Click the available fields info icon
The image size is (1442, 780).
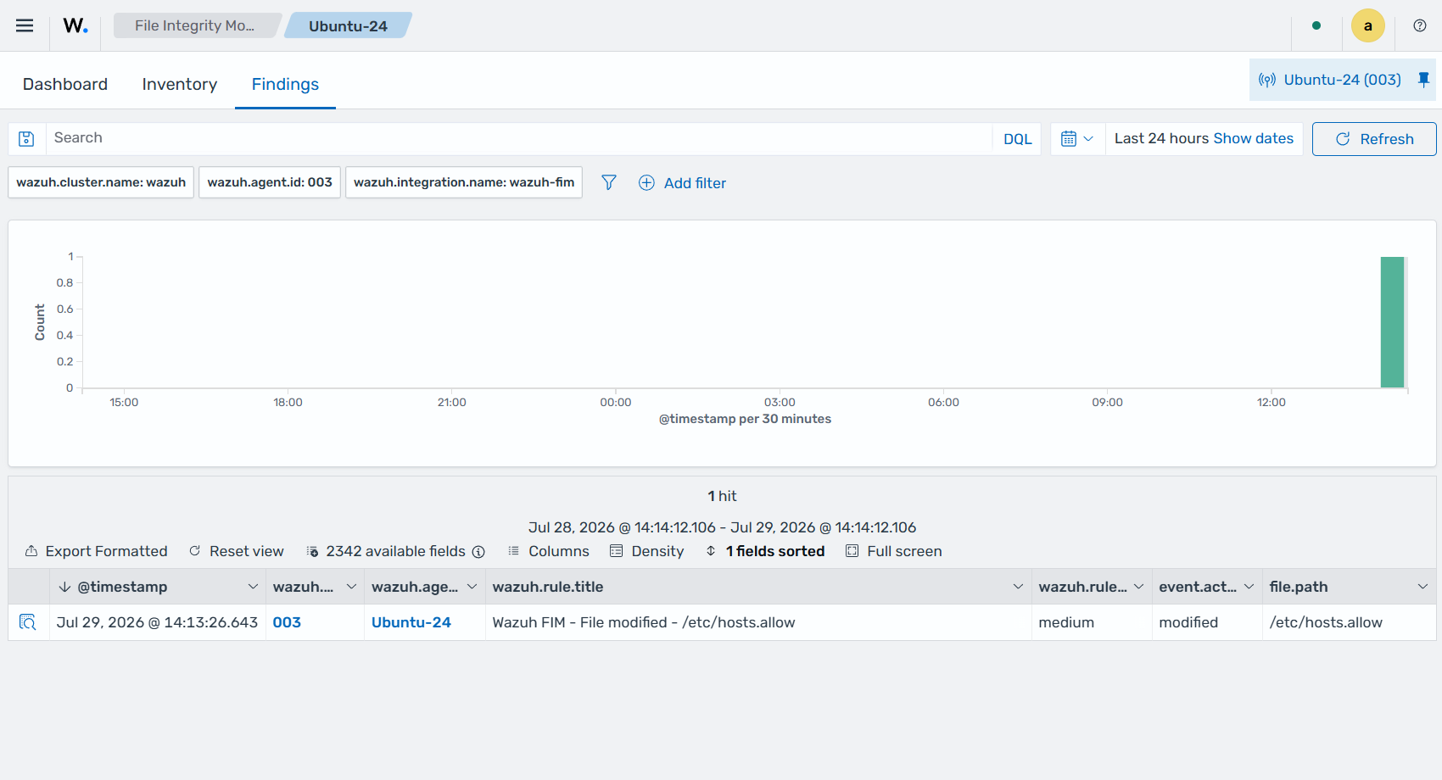tap(478, 552)
